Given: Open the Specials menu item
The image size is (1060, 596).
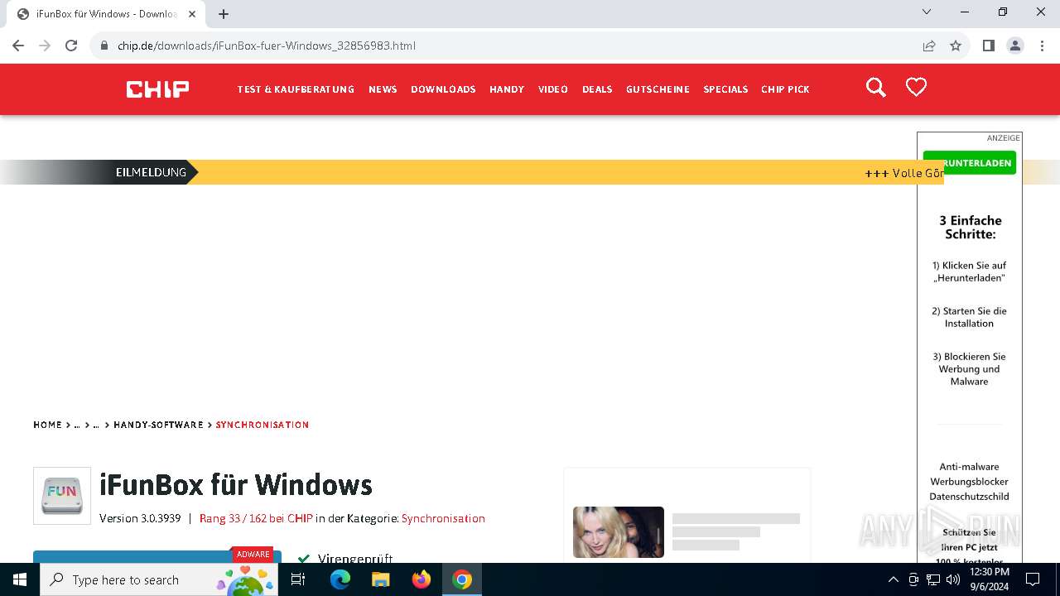Looking at the screenshot, I should [x=725, y=89].
